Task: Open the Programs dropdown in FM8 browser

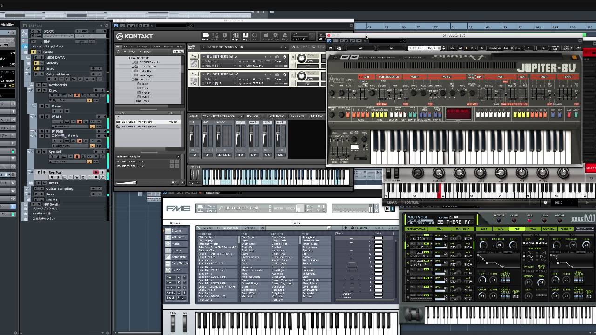Action: (x=361, y=228)
